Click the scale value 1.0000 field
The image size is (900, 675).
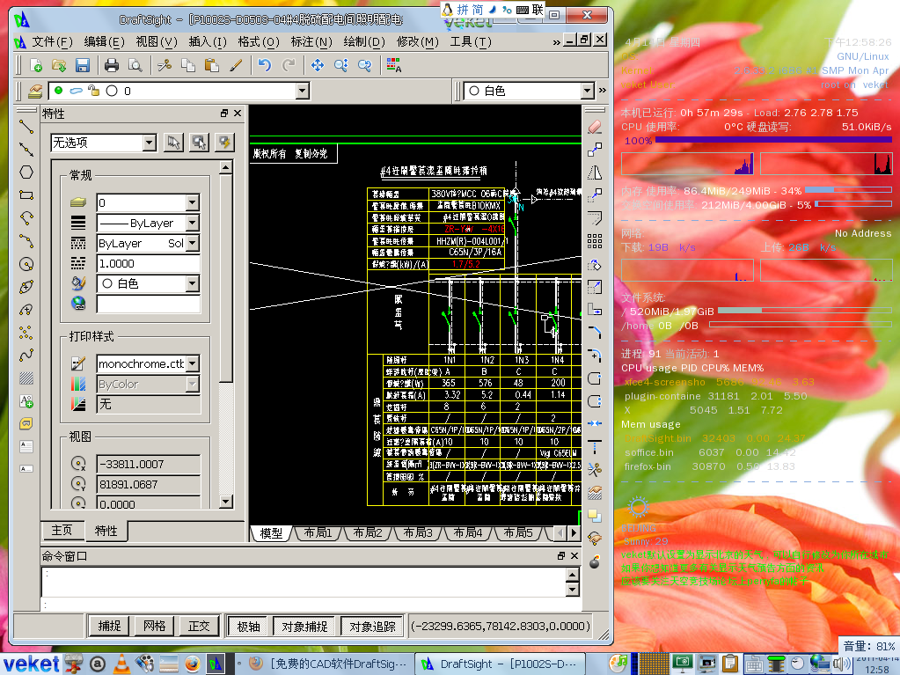tap(148, 263)
